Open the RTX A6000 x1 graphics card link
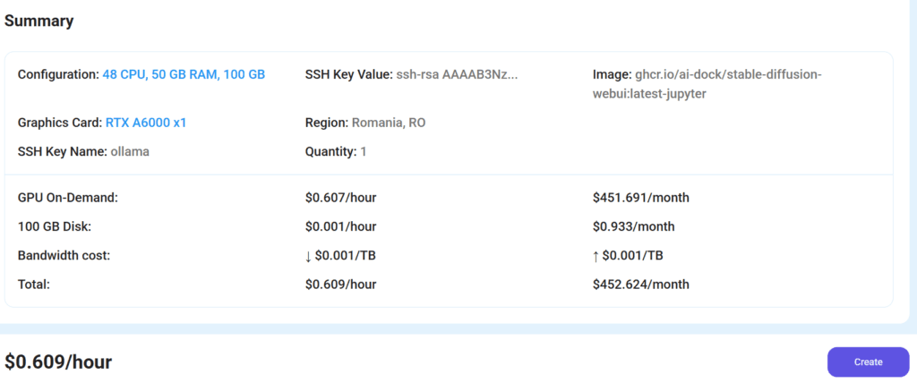 point(146,122)
